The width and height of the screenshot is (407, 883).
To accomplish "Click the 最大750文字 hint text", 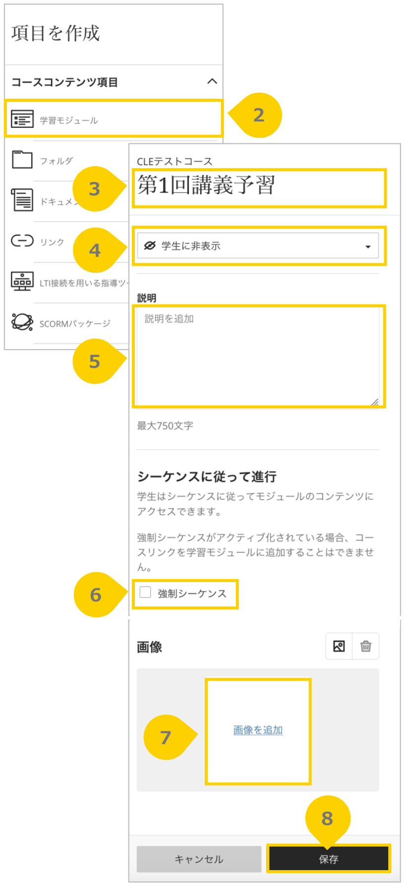I will [x=165, y=425].
